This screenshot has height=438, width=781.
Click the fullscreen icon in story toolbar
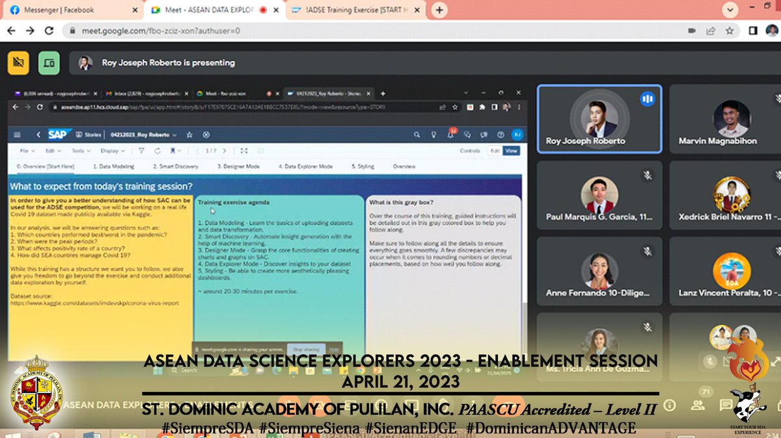pos(244,151)
